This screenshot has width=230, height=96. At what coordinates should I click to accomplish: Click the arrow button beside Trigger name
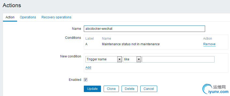click(119, 60)
